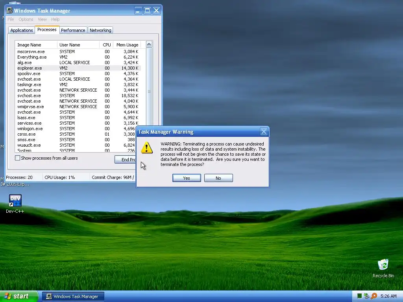Select the spoolsv.exe process
Image resolution: width=403 pixels, height=302 pixels.
78,74
